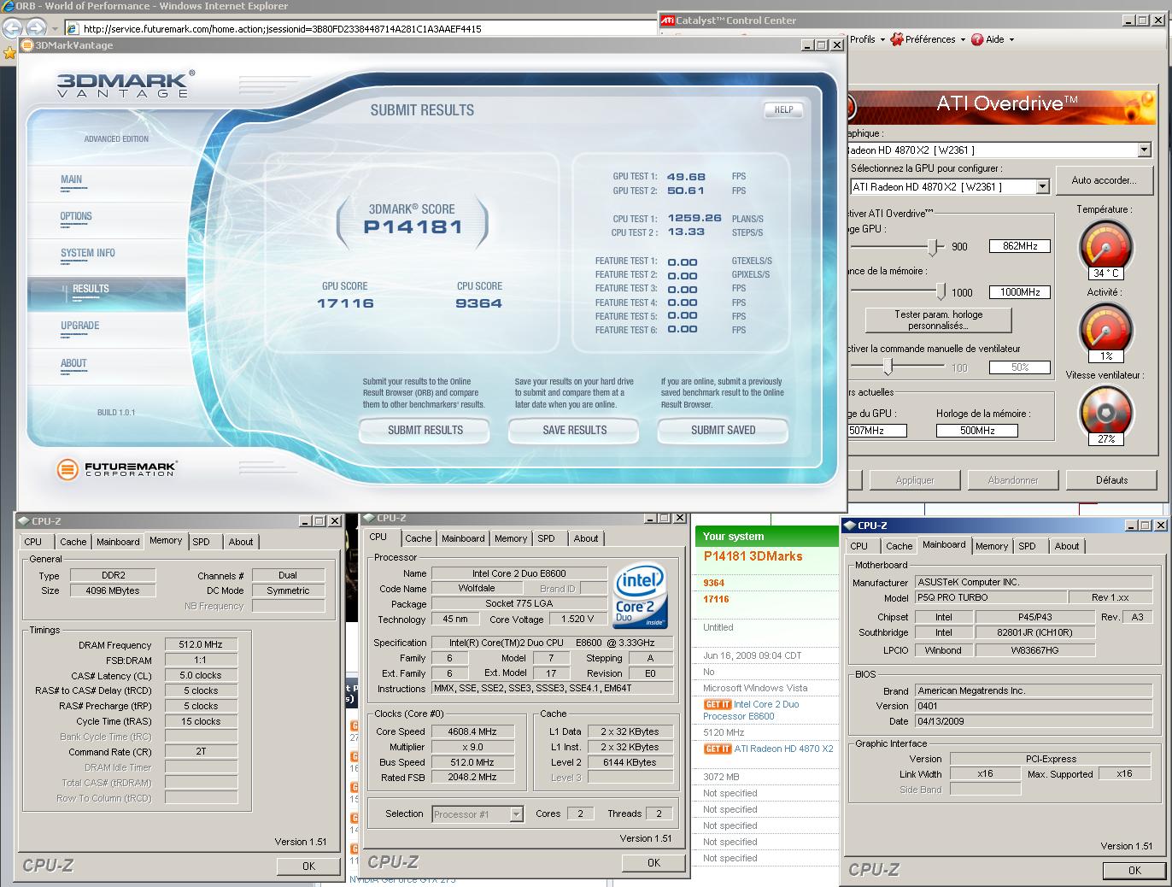Switch to the Memory tab in the right CPU-Z window
Viewport: 1172px width, 887px height.
point(992,546)
